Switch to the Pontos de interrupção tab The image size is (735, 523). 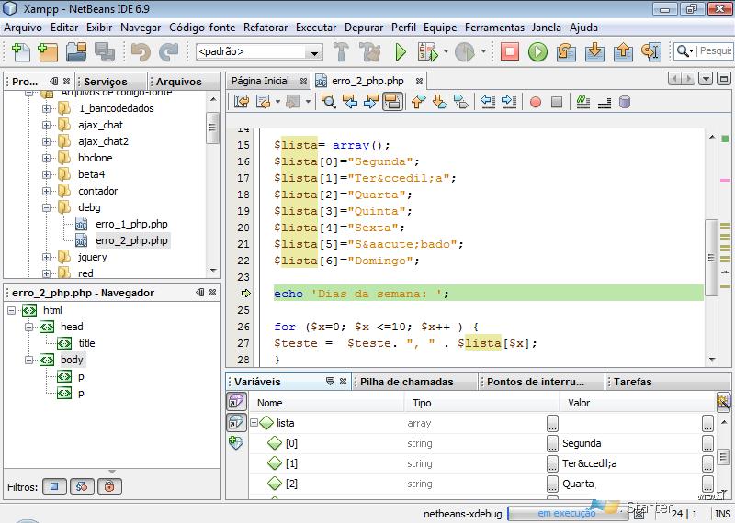coord(536,382)
